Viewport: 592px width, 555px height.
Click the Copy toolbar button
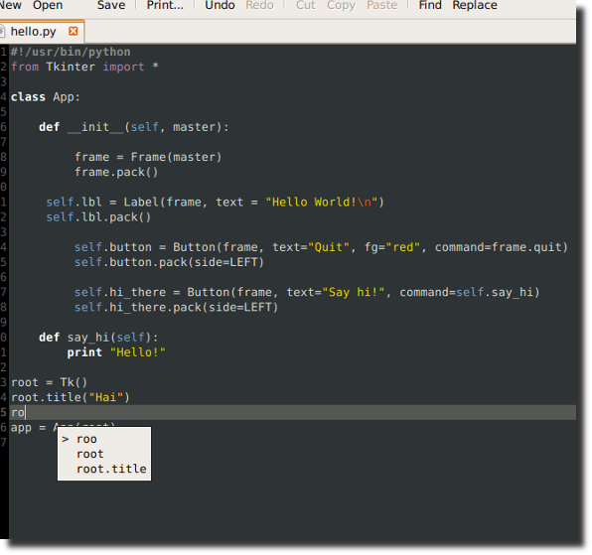(341, 5)
